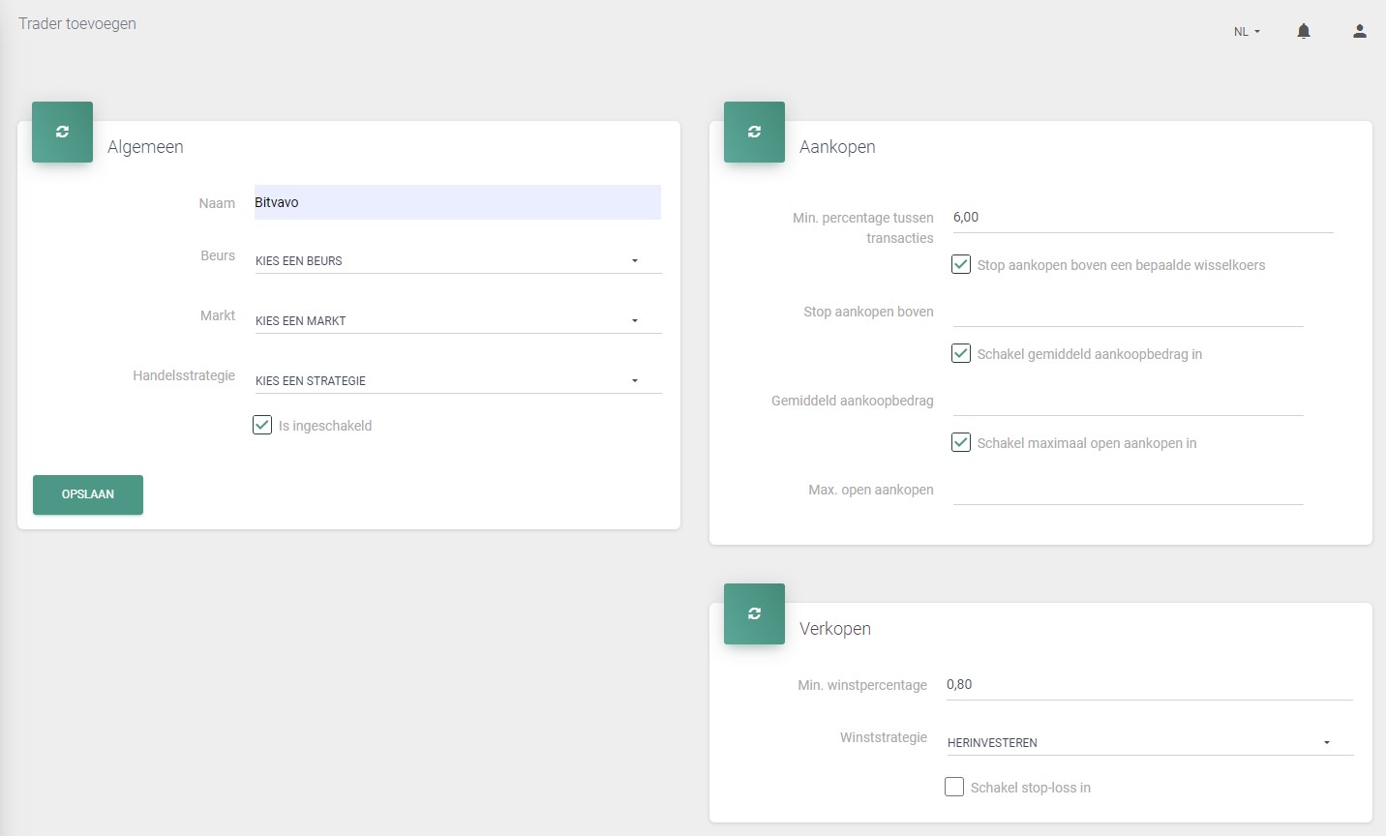Screen dimensions: 1386x836
Task: Disable 'Schakel gemiddeld aankoopbedrag in' checkbox
Action: (961, 353)
